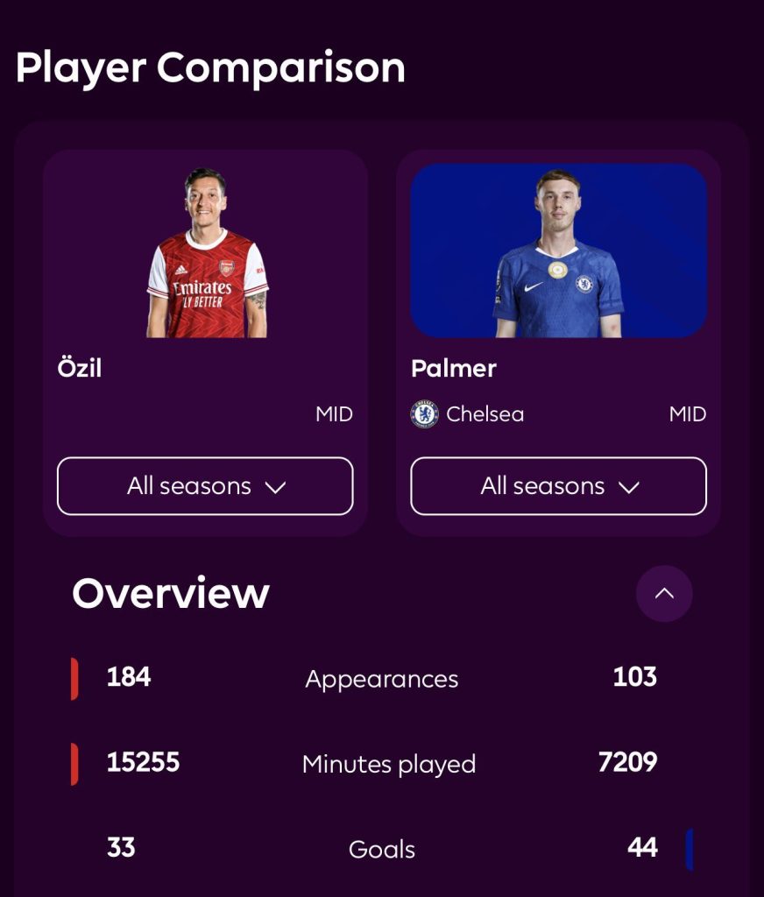Click the Appearances stat label
The height and width of the screenshot is (897, 764).
pyautogui.click(x=383, y=678)
